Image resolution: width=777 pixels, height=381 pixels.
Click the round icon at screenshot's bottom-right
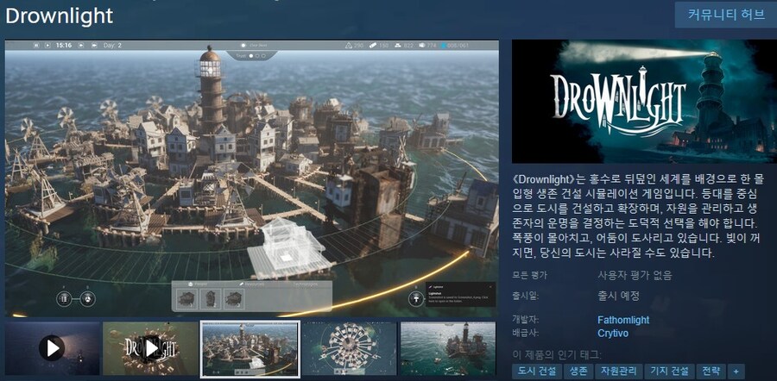(414, 299)
